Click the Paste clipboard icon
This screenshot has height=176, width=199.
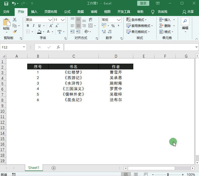pyautogui.click(x=7, y=22)
